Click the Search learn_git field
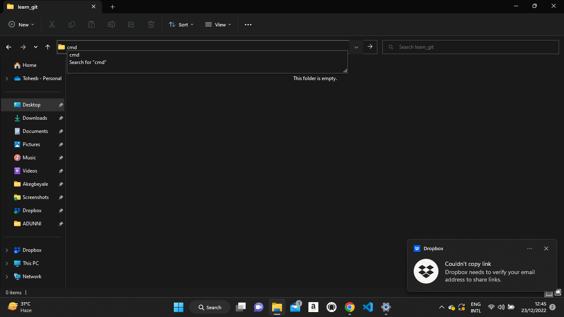Viewport: 564px width, 317px height. [x=471, y=47]
